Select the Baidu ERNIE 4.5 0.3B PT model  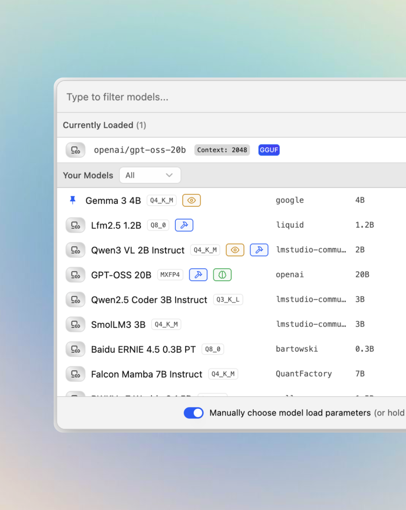tap(143, 349)
